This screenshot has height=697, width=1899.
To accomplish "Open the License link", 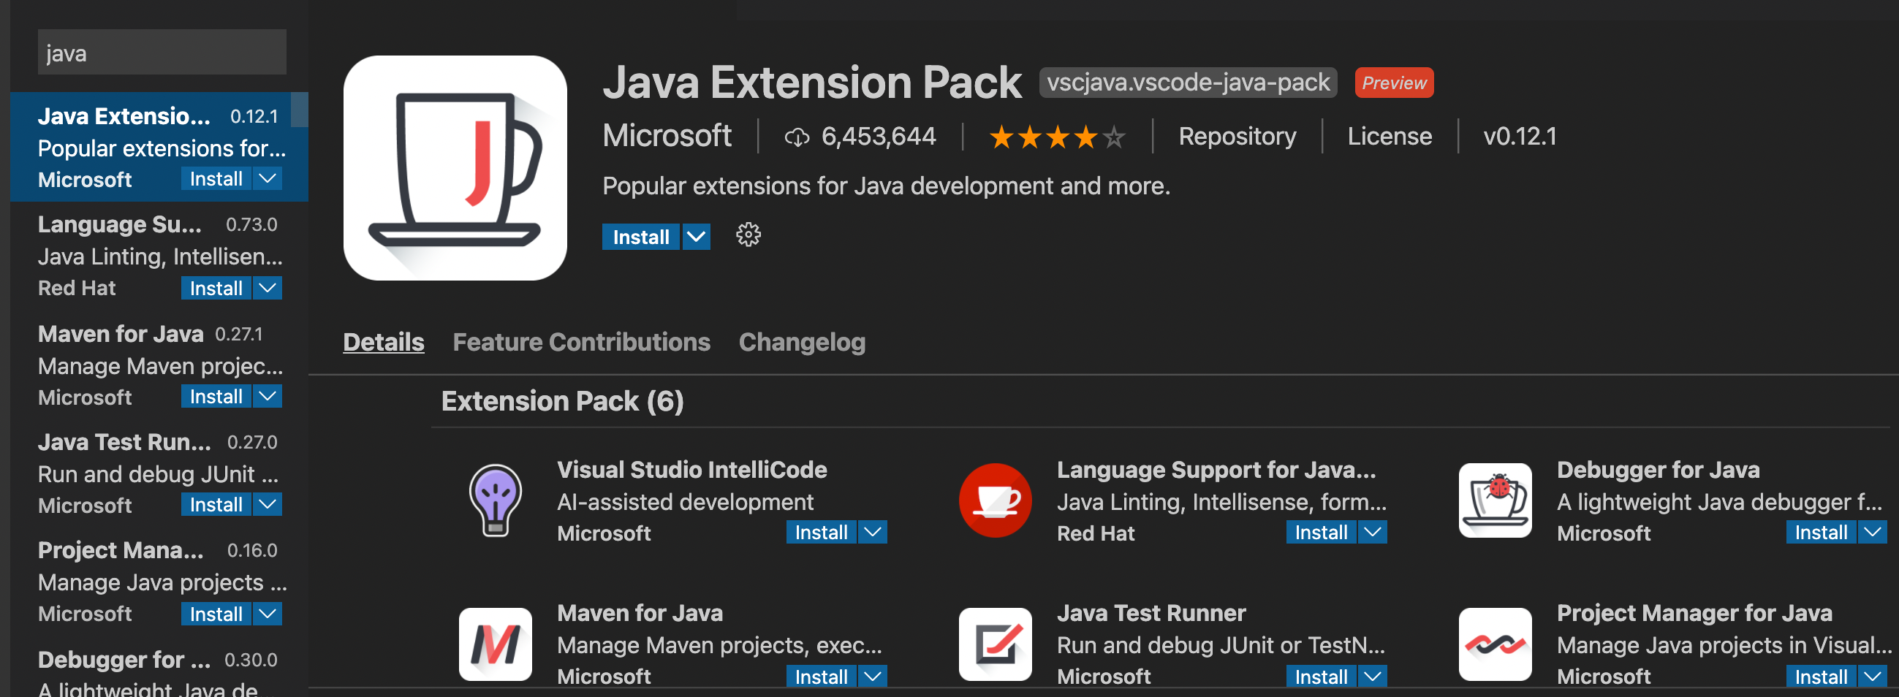I will coord(1390,137).
